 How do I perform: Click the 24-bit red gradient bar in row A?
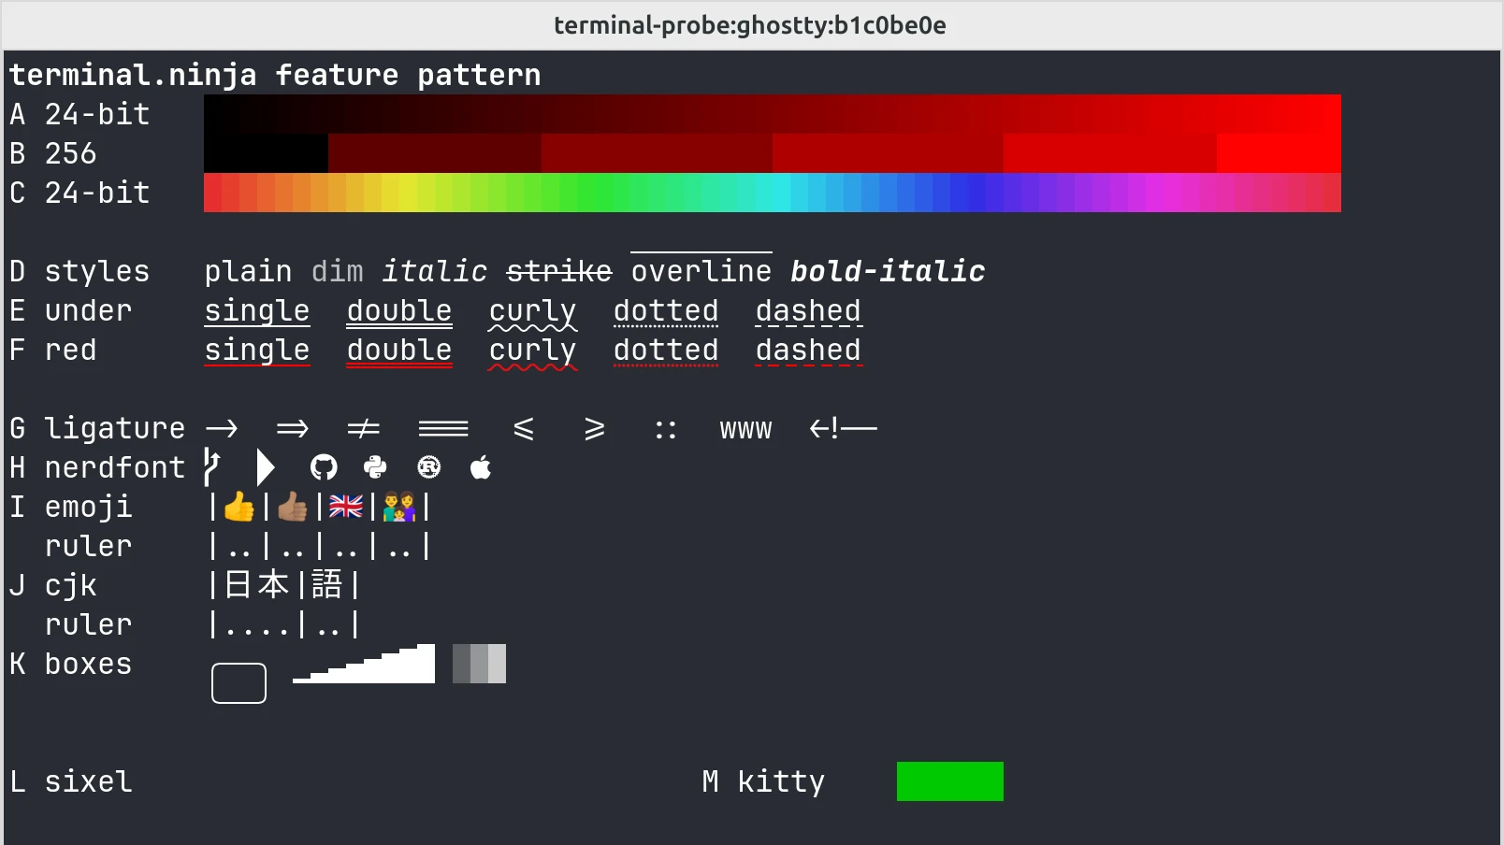tap(773, 114)
